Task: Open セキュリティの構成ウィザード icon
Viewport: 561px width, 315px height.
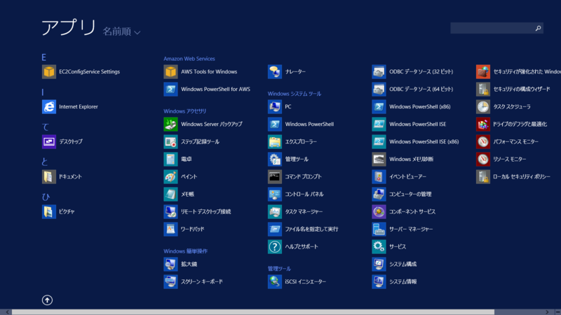Action: (483, 90)
